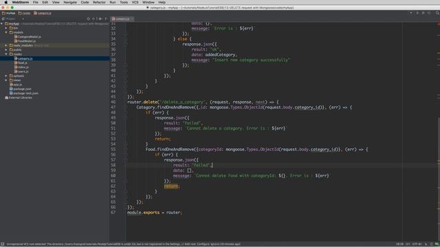Close the category.js editor tab
The image size is (440, 247).
tap(132, 19)
